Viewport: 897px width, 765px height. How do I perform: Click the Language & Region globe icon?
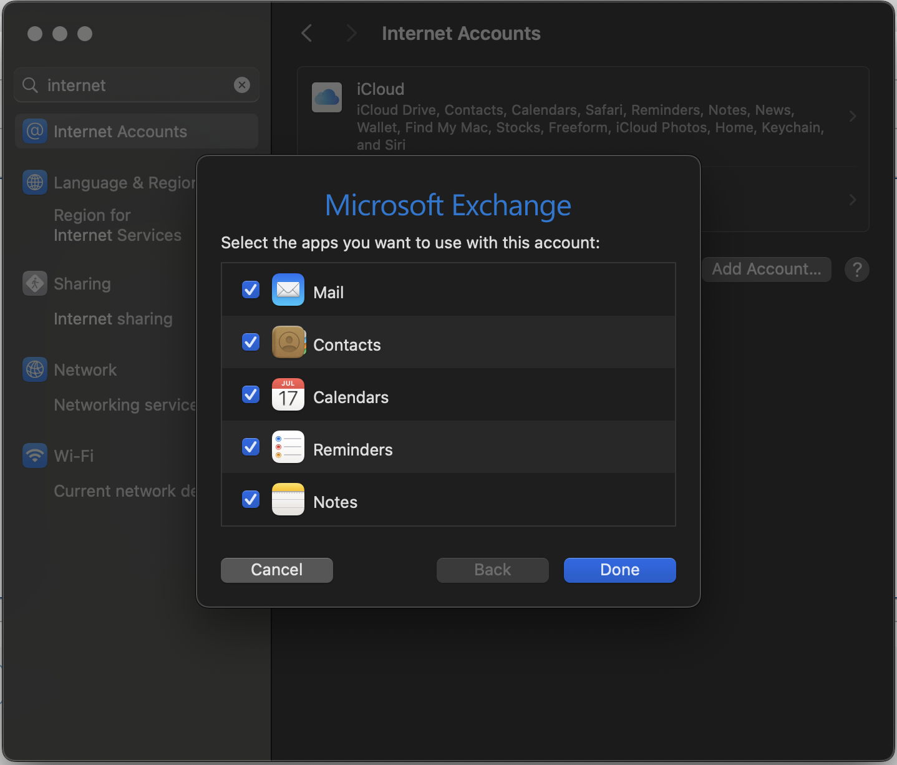click(35, 182)
